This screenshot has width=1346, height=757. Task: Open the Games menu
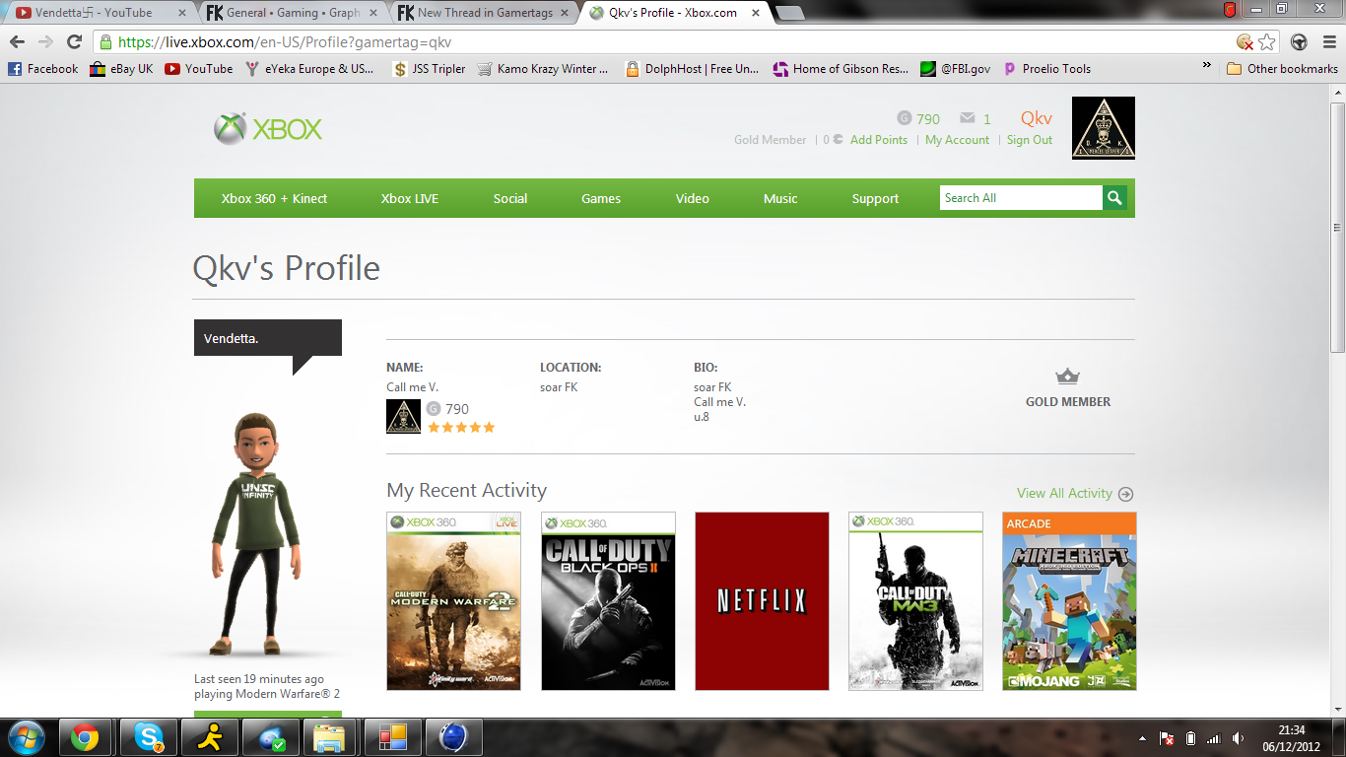click(601, 198)
